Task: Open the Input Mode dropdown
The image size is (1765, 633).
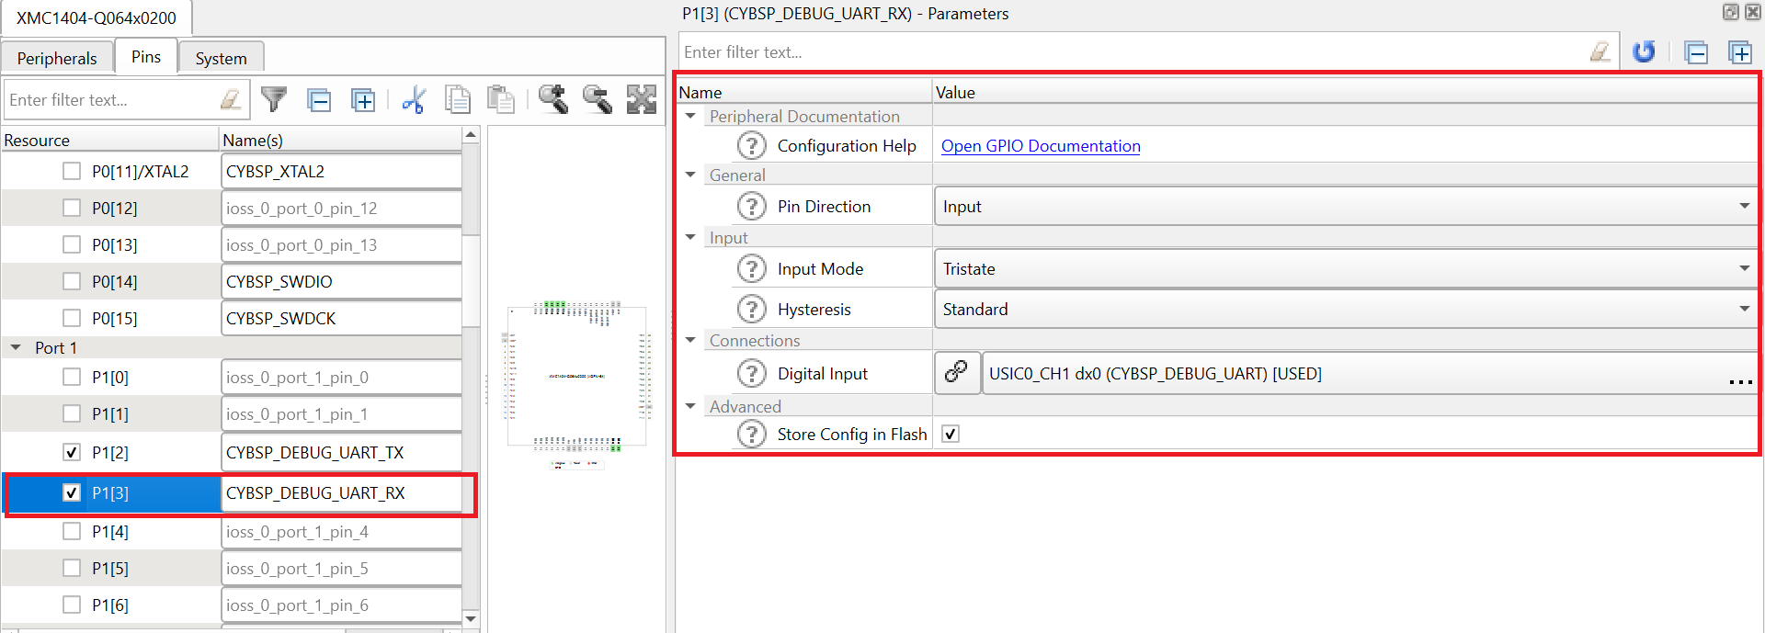Action: coord(1345,268)
